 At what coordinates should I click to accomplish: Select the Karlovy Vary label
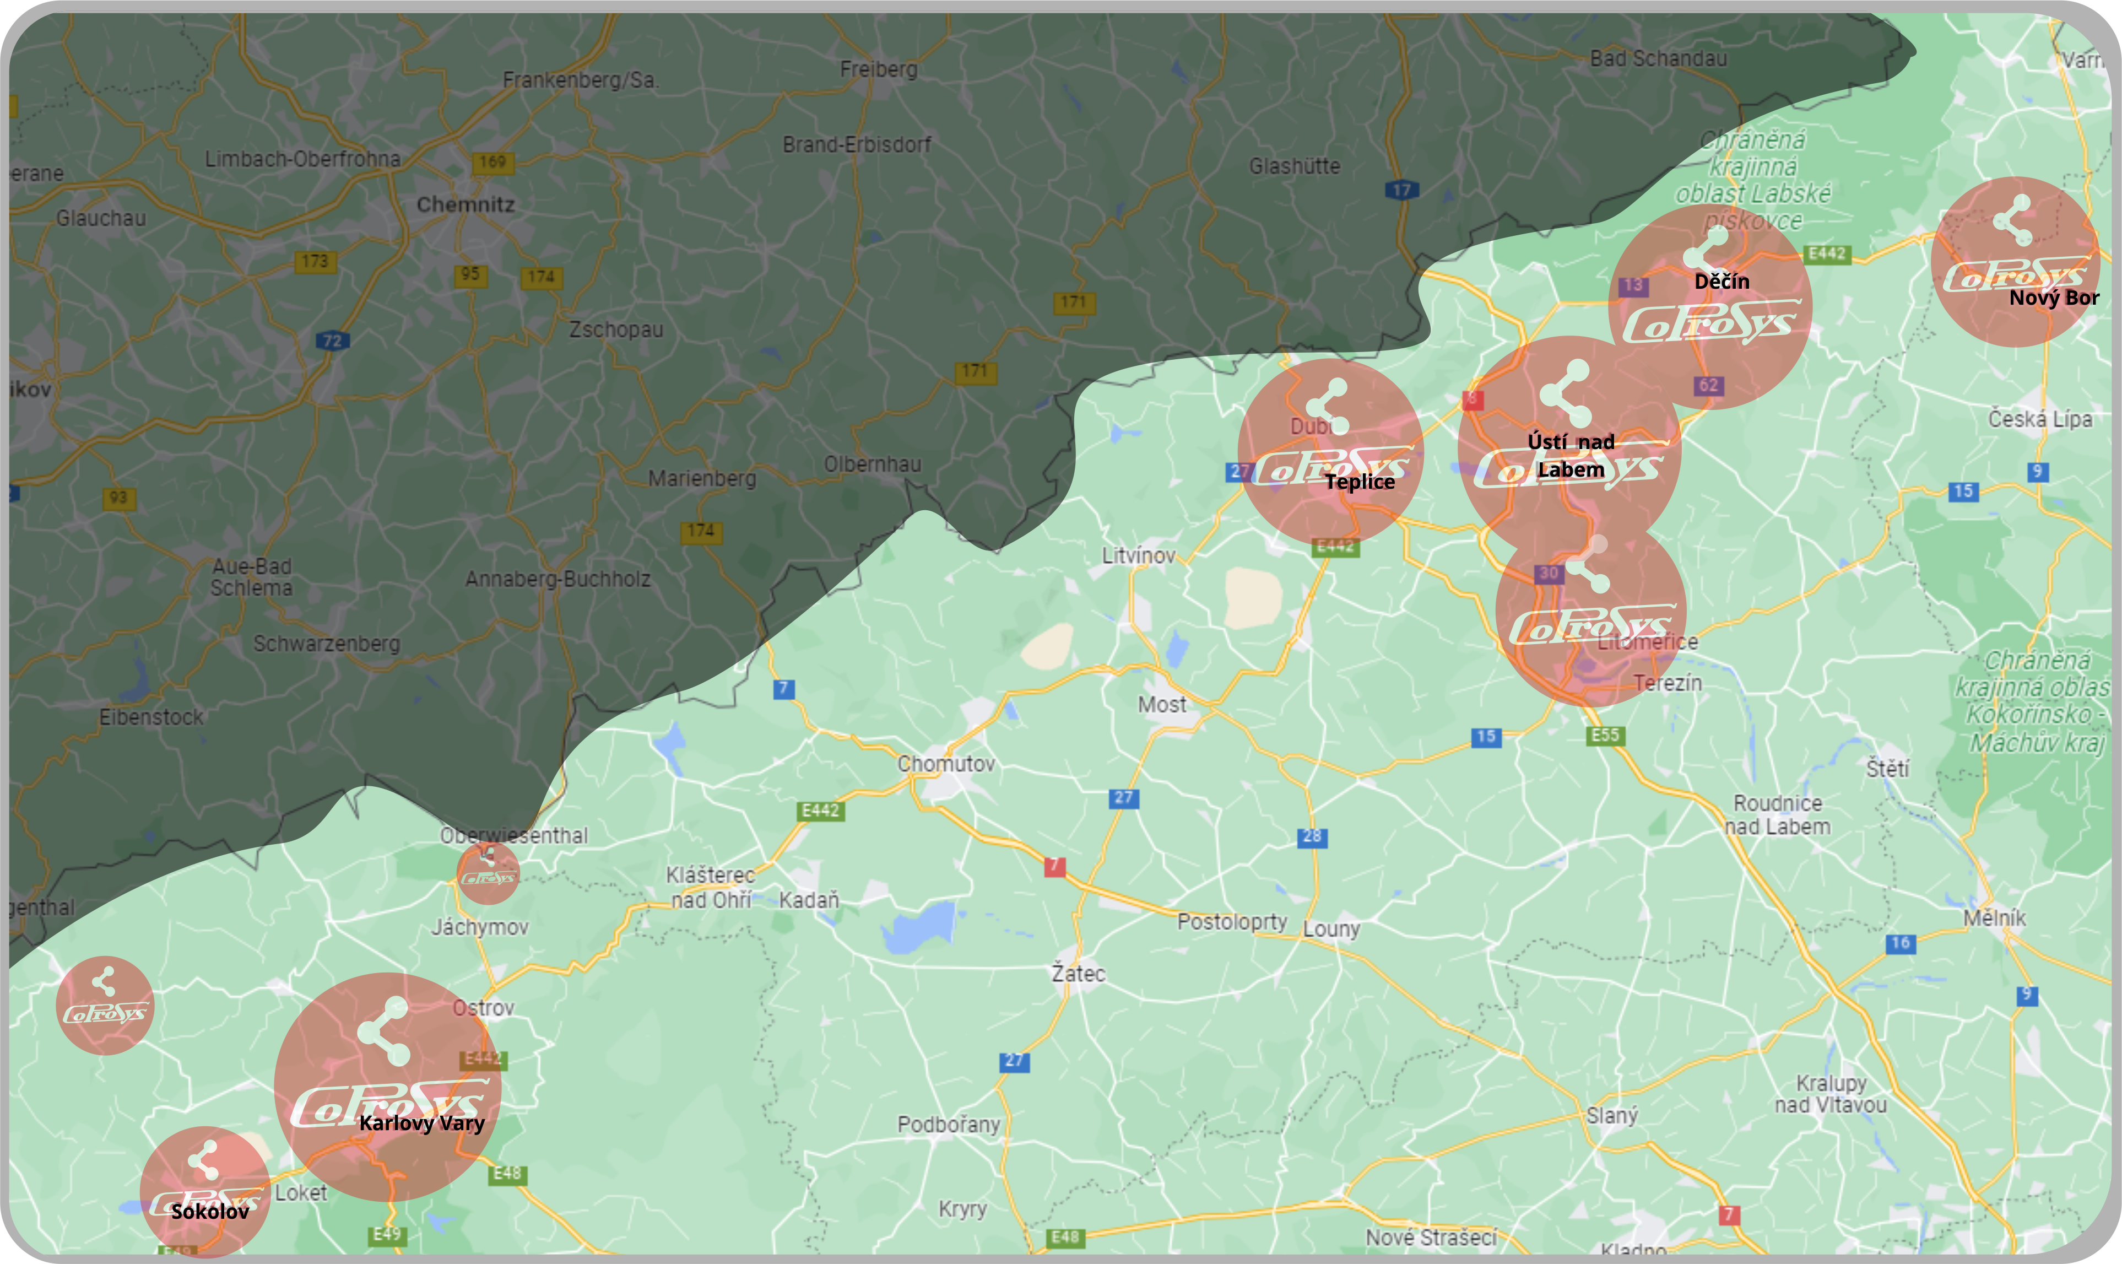click(421, 1122)
